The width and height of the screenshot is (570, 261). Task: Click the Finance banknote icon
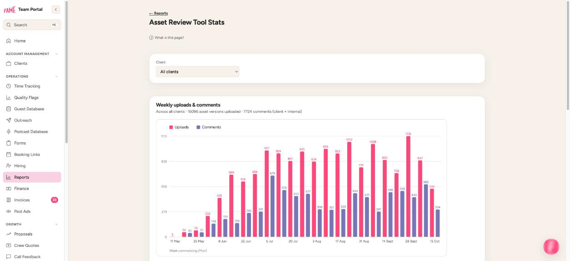9,189
